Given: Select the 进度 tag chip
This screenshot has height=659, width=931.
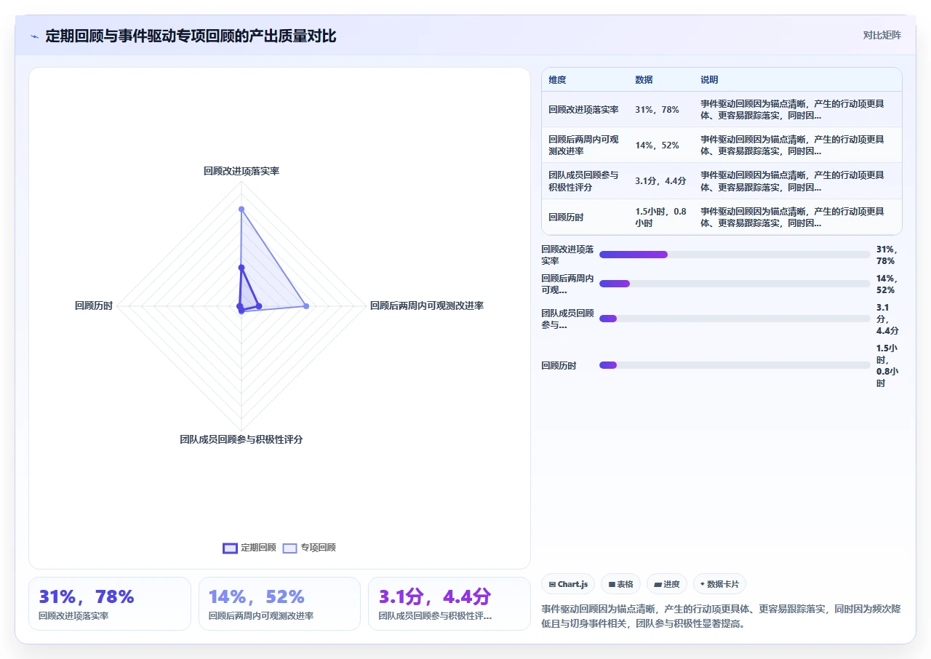Looking at the screenshot, I should tap(666, 584).
